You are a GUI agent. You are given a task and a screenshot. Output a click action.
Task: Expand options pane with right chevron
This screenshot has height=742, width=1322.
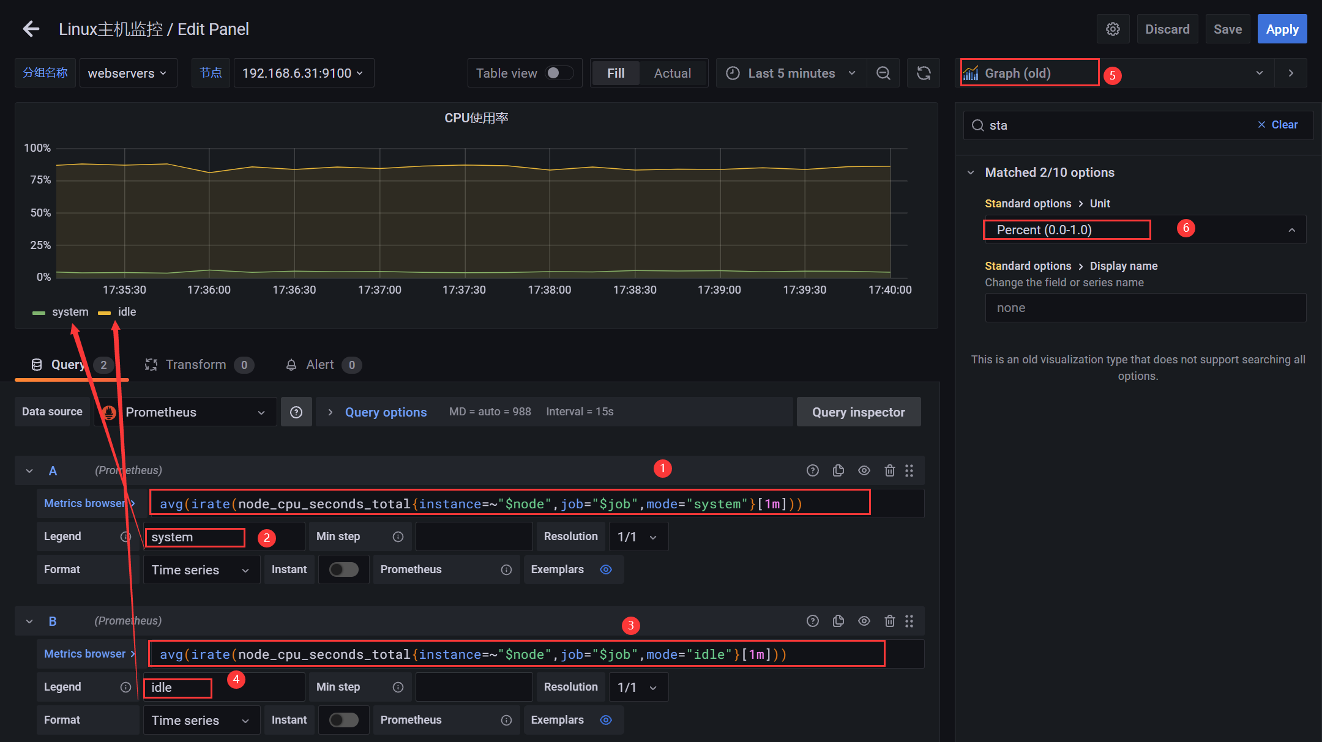1291,73
